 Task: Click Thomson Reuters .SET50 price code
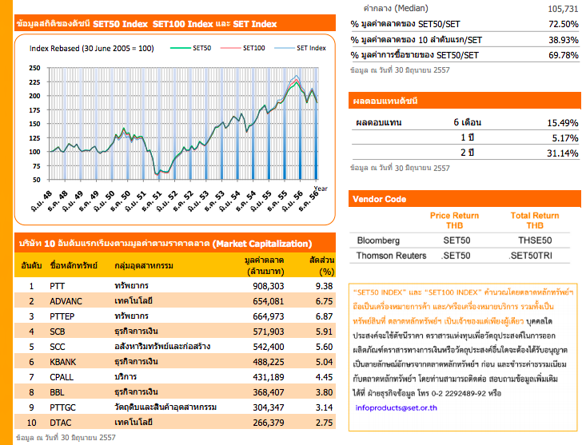pos(456,256)
